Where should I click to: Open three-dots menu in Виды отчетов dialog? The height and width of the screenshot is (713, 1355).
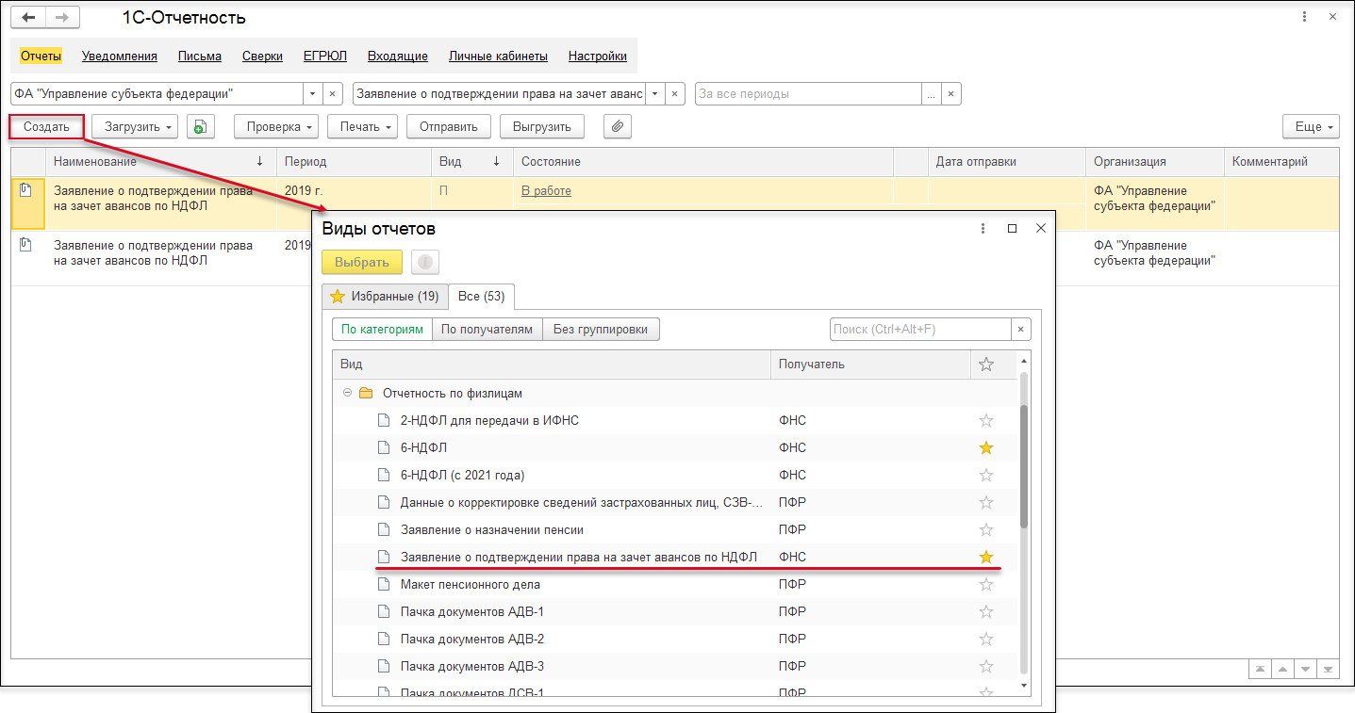point(983,228)
